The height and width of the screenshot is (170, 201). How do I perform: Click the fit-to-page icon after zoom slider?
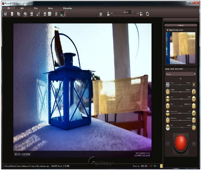coord(147,14)
